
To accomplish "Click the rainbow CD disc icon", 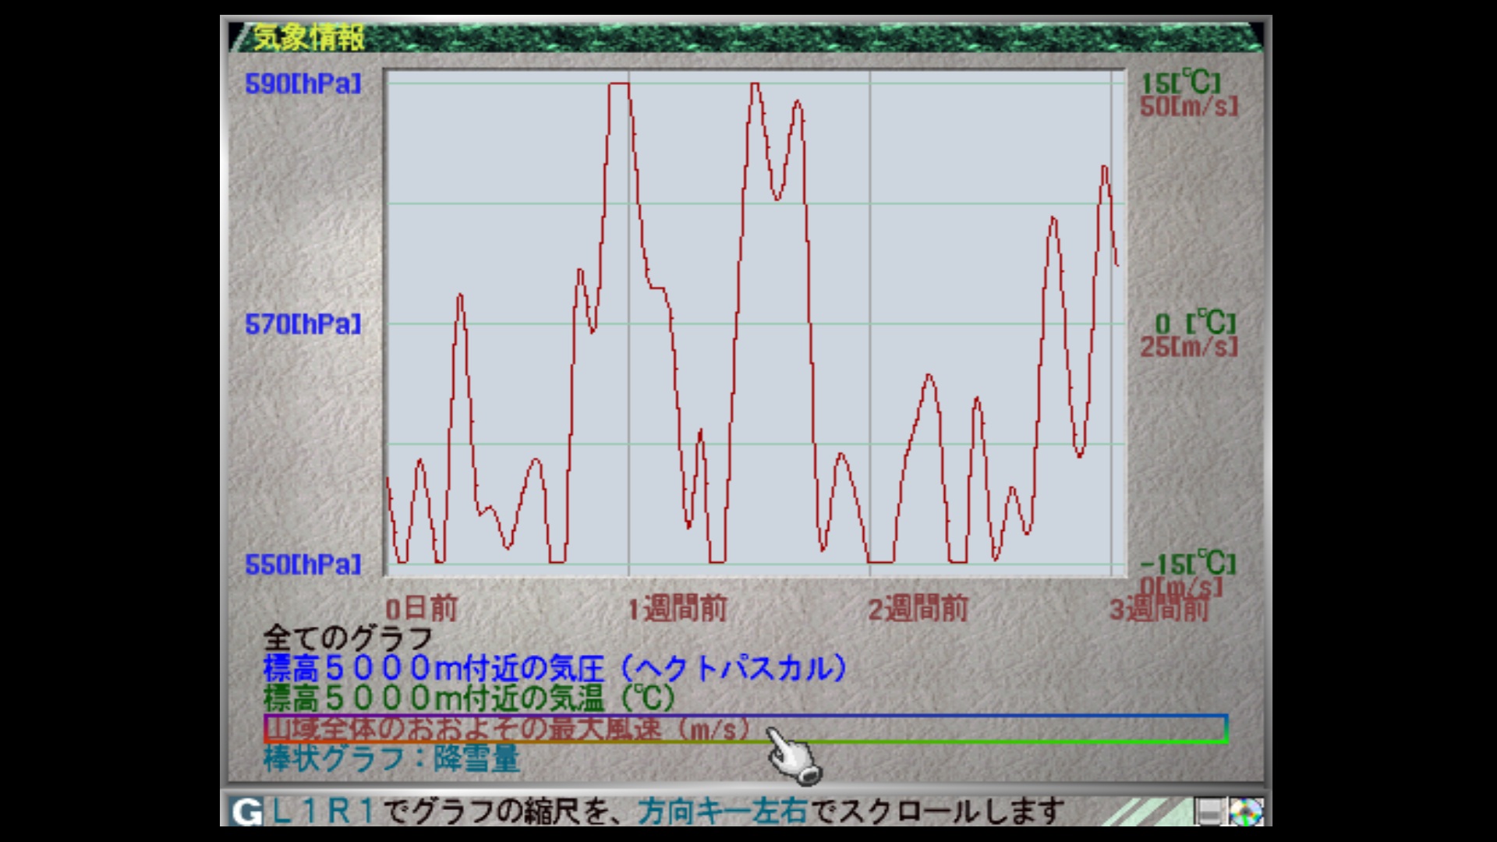I will [1245, 812].
